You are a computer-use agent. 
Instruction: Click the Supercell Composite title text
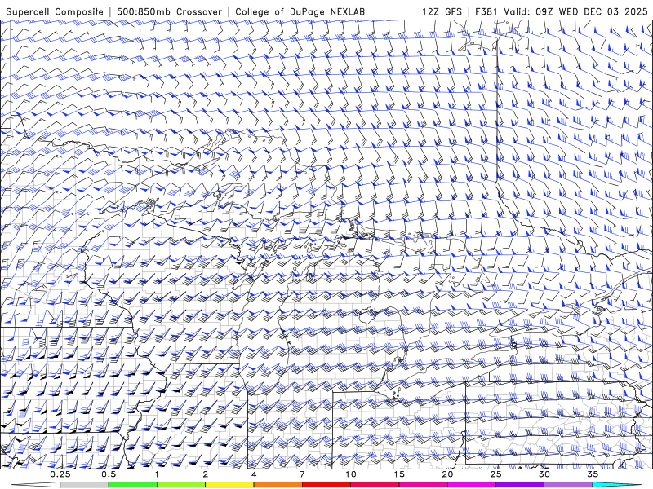coord(55,11)
